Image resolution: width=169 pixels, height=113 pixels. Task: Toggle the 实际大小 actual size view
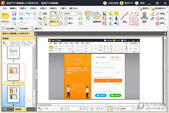pyautogui.click(x=54, y=18)
